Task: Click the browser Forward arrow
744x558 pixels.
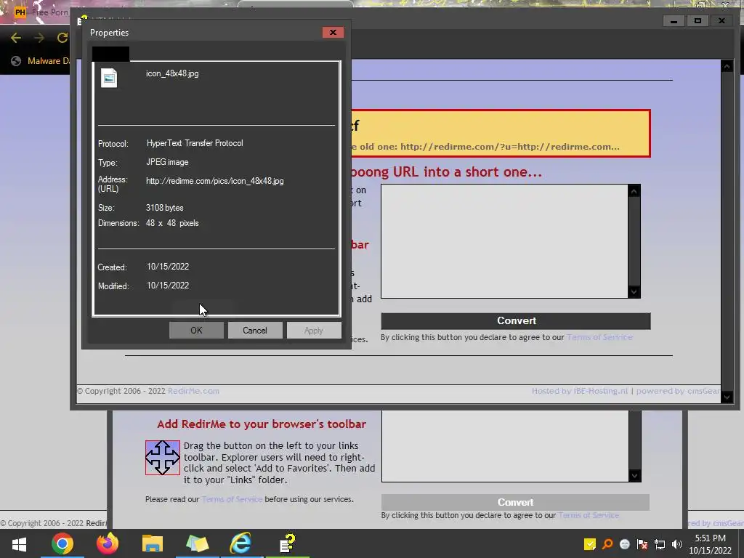Action: click(x=39, y=38)
